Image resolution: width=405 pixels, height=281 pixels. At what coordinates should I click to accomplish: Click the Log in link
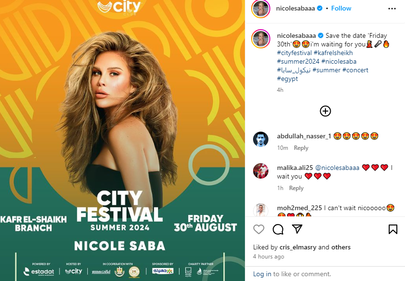[x=262, y=274]
